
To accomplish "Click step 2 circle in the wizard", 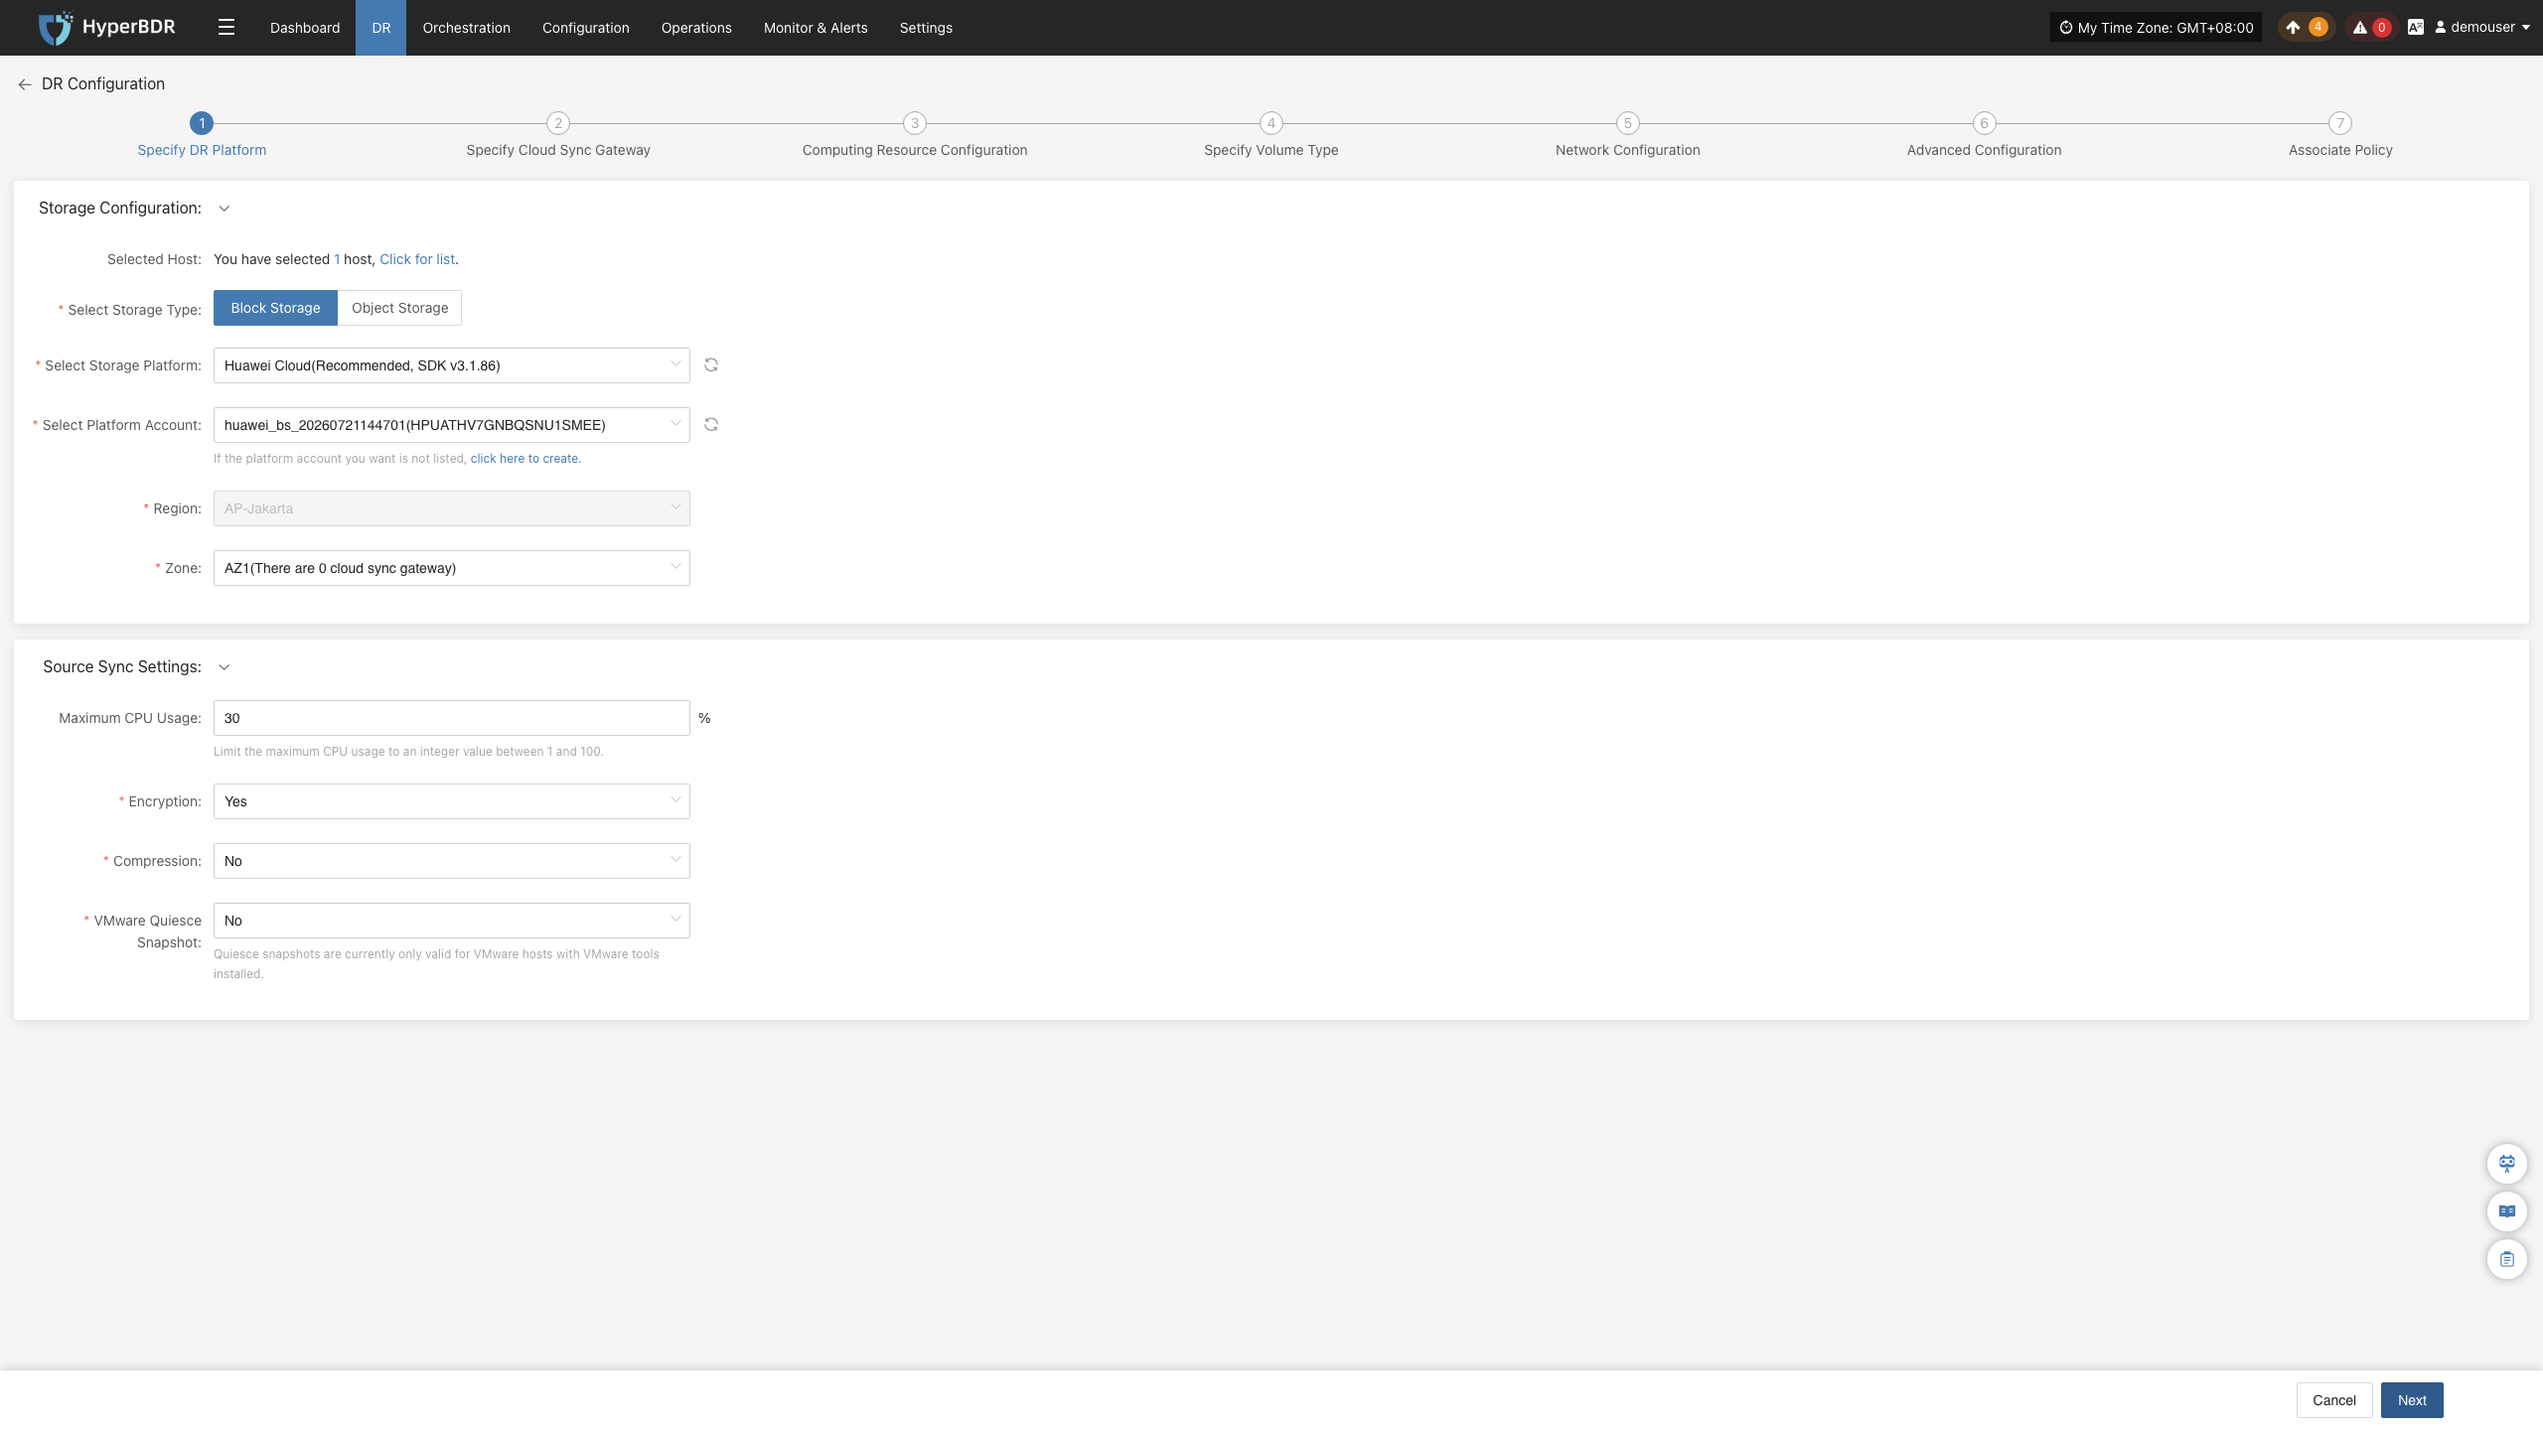I will (558, 123).
